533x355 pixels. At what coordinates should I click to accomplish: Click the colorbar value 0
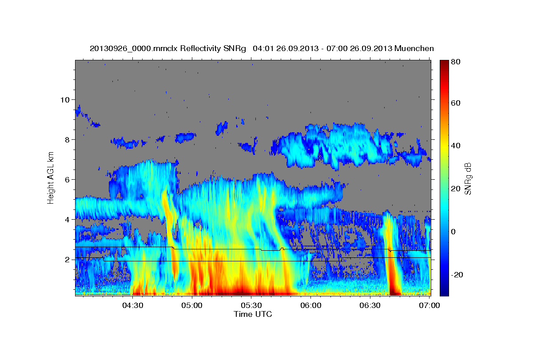click(454, 232)
